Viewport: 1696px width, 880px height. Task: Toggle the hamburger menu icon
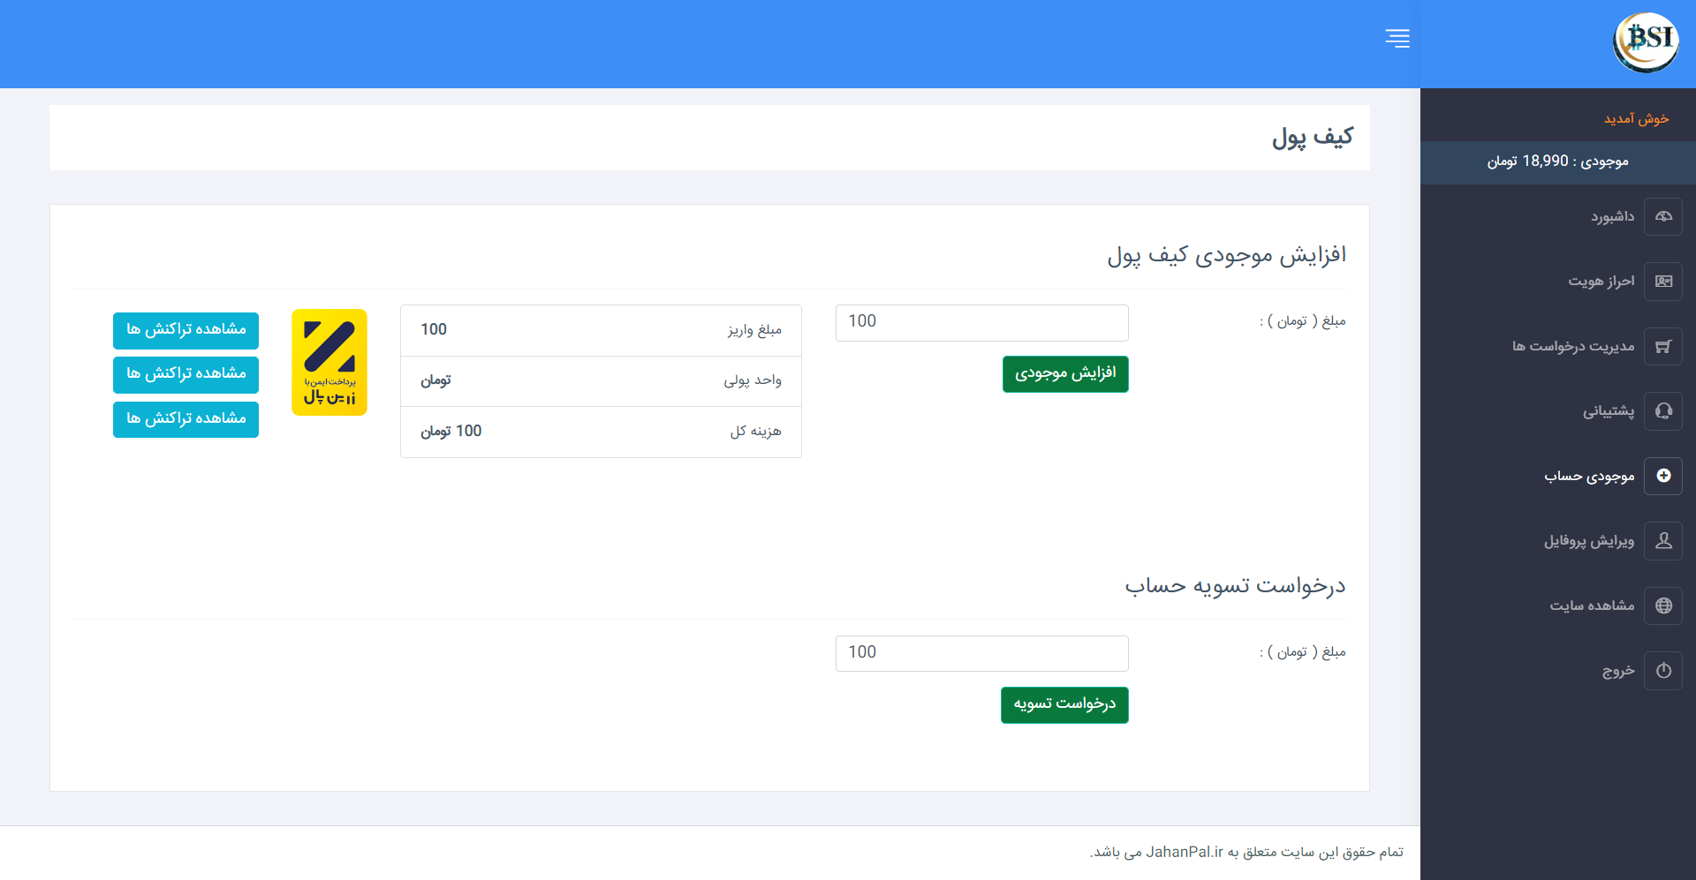(1397, 38)
